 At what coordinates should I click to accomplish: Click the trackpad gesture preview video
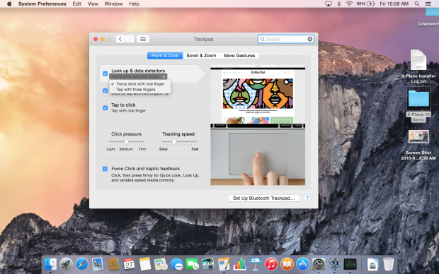[x=258, y=125]
